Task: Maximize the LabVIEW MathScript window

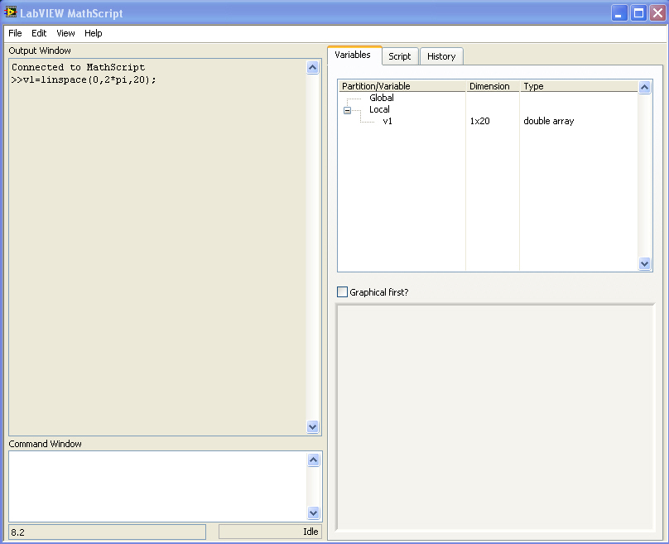Action: pos(638,12)
